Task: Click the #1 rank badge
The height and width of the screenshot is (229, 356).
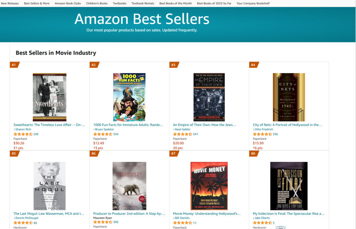Action: click(x=14, y=65)
